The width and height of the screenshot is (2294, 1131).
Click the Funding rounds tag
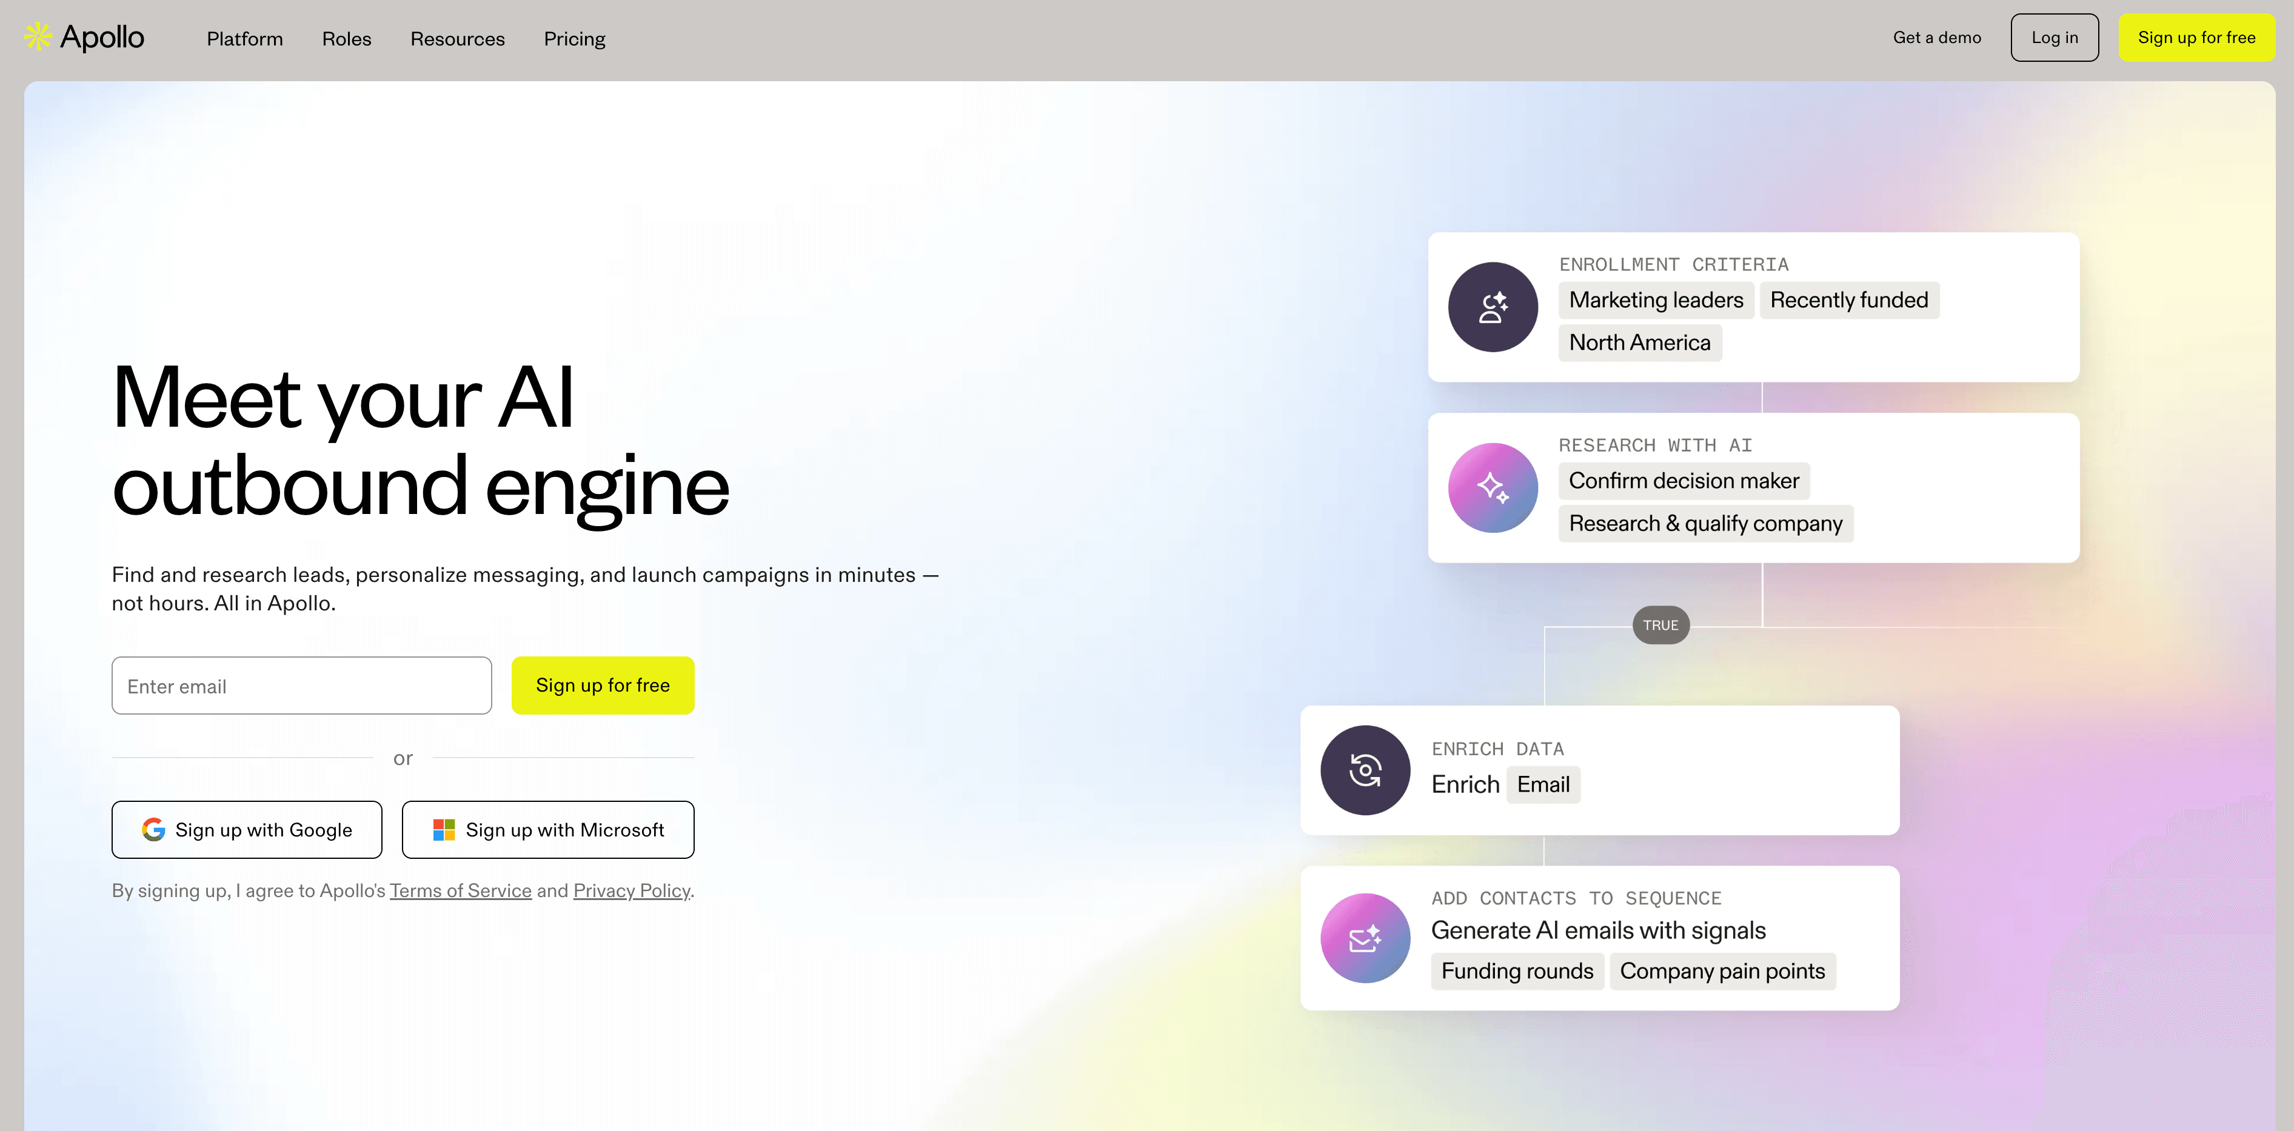click(x=1517, y=971)
